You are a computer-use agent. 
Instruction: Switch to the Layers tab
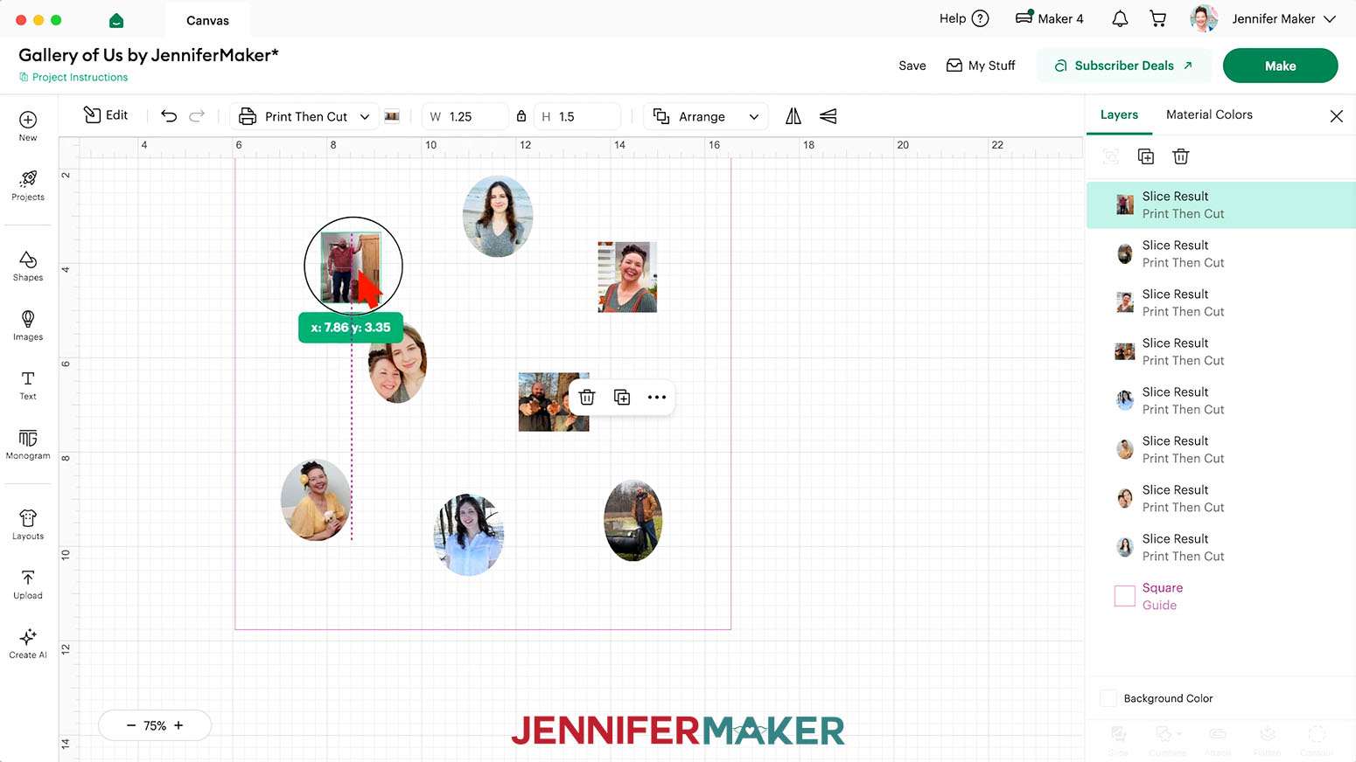point(1119,114)
